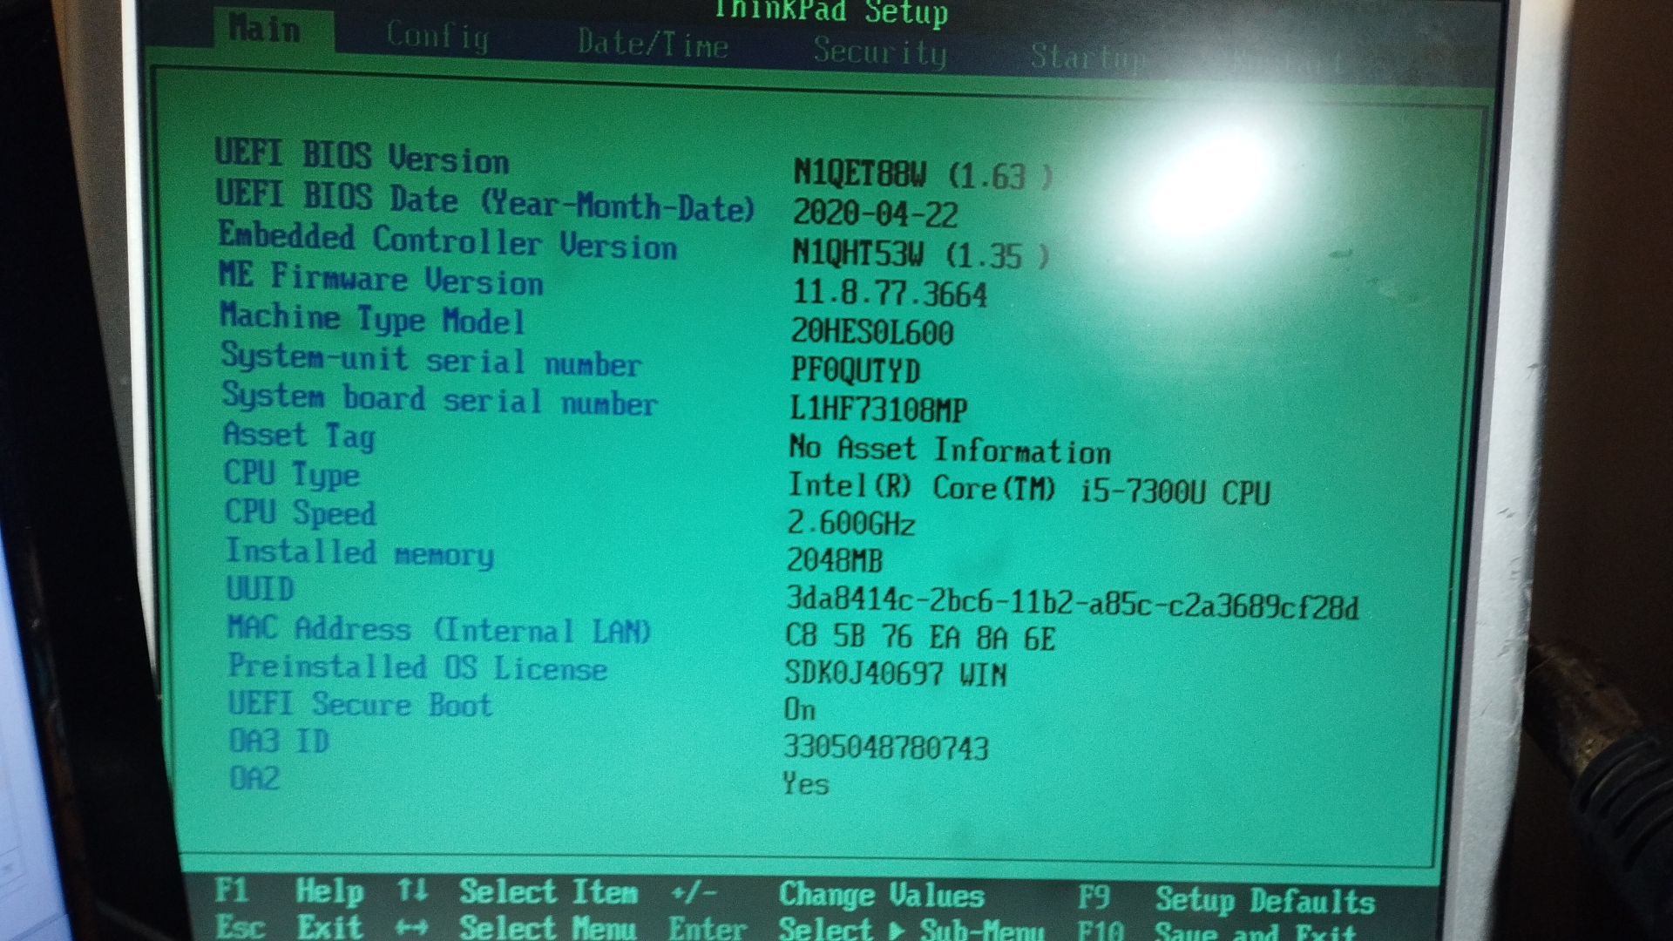Switch to the Config tab

437,36
